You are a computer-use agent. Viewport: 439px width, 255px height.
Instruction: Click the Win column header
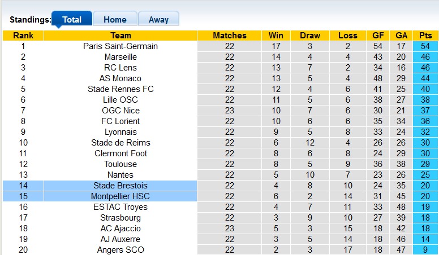(276, 36)
